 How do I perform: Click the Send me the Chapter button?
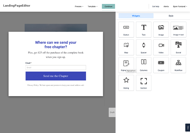pyautogui.click(x=56, y=76)
